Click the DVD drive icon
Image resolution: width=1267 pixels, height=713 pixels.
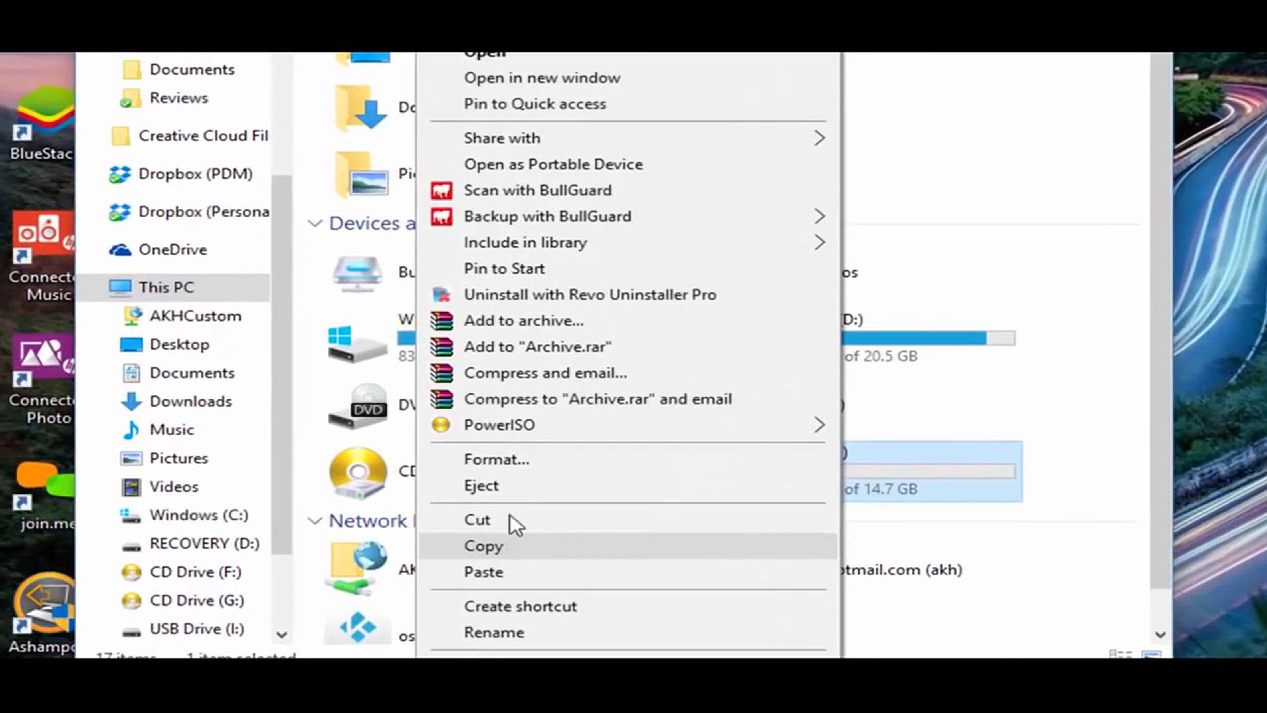[x=357, y=405]
